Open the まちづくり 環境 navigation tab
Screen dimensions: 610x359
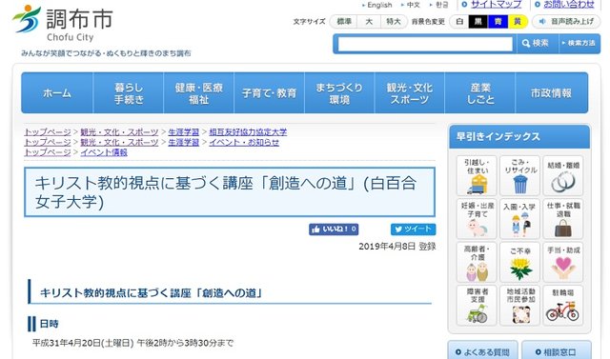click(x=339, y=93)
